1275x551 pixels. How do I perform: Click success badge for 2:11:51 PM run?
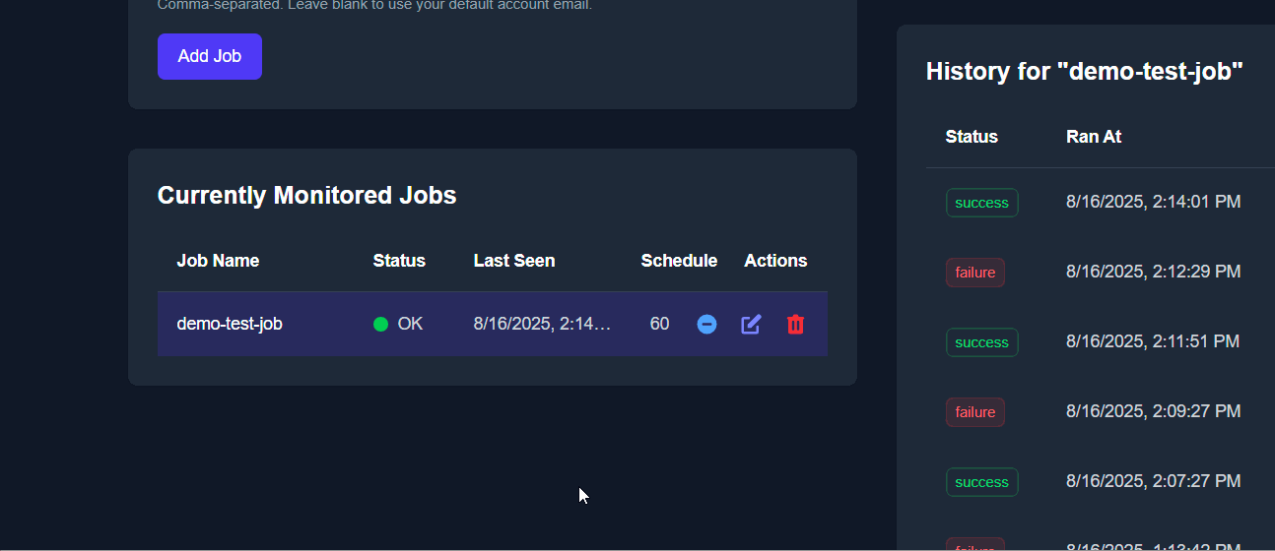(982, 342)
